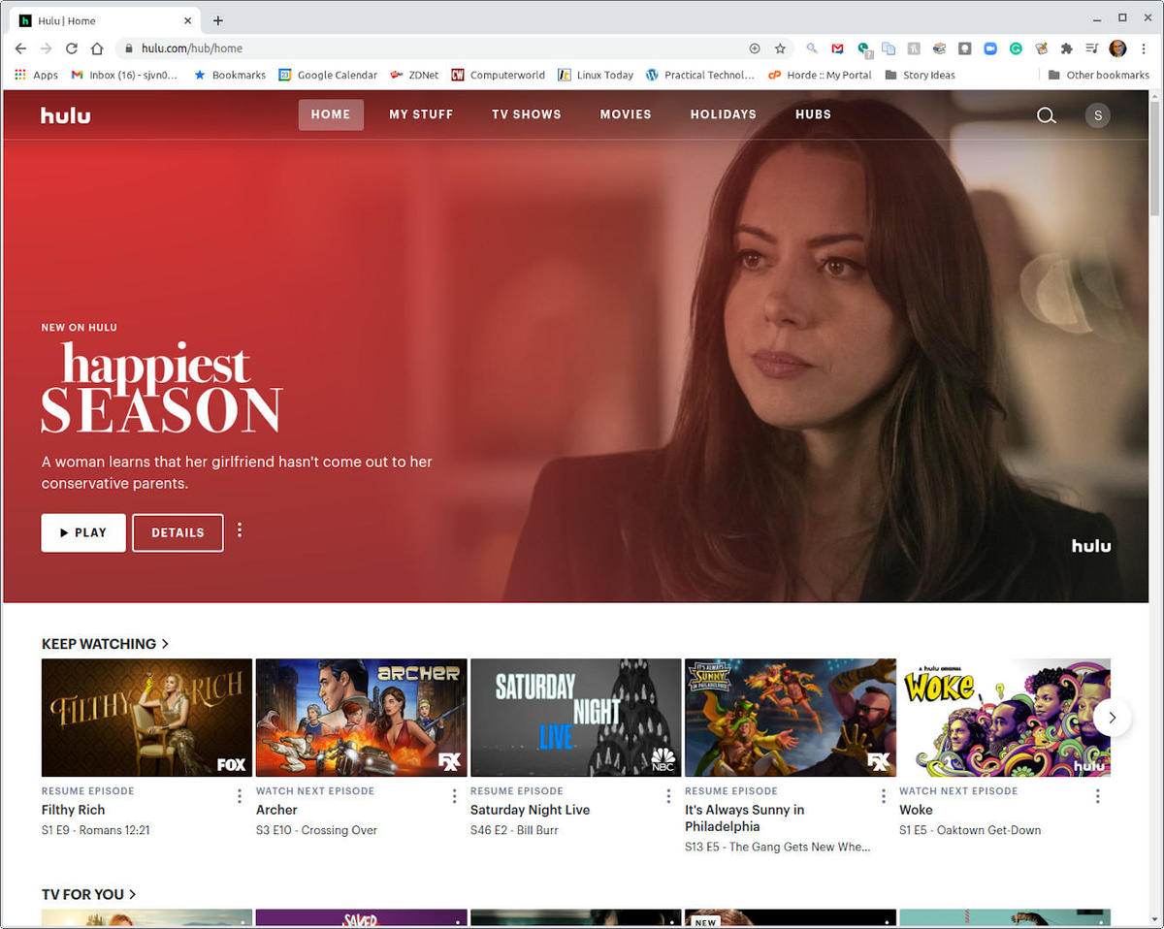This screenshot has height=929, width=1164.
Task: Go to My Stuff
Action: [421, 114]
